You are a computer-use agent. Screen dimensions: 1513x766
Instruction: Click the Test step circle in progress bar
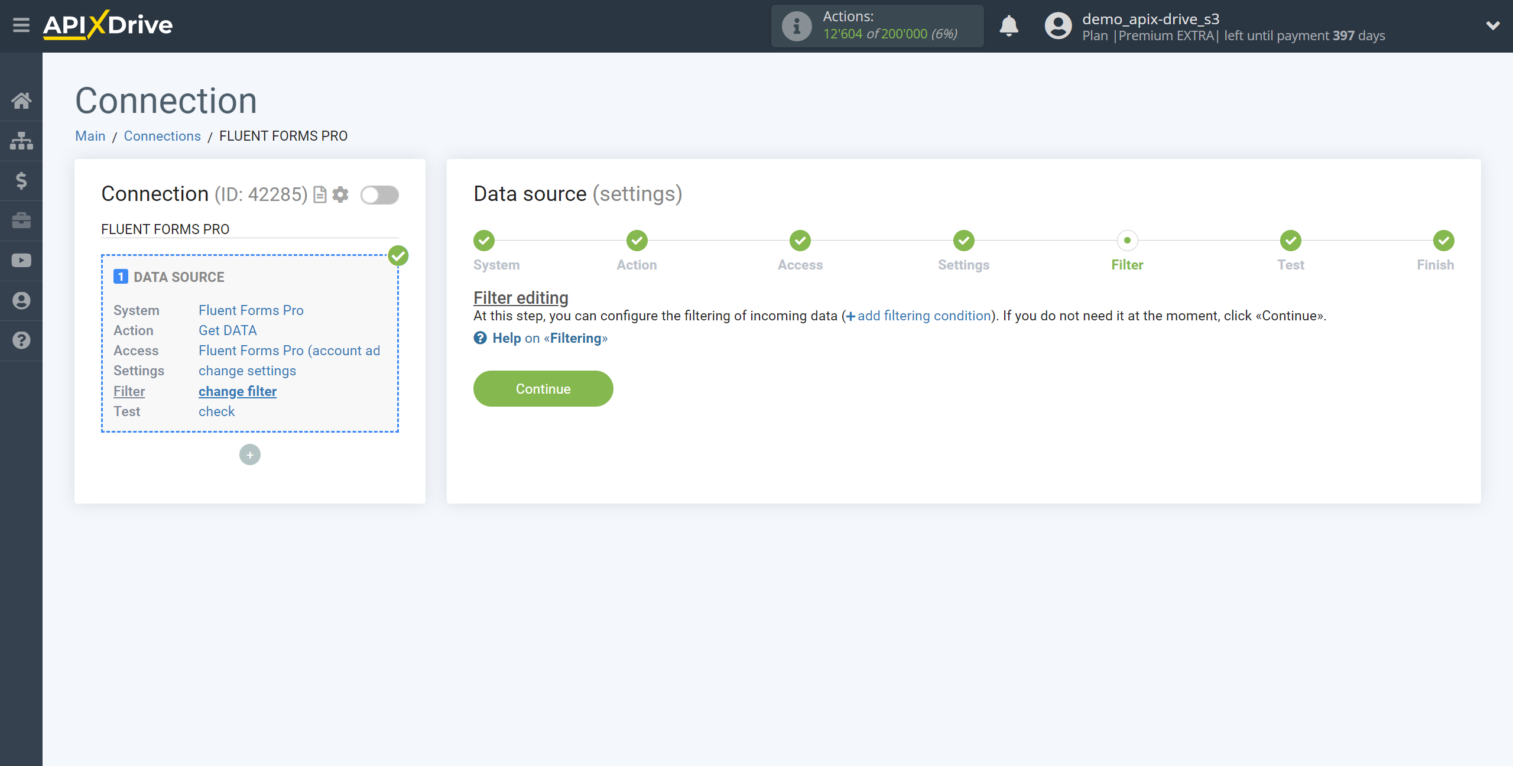(1290, 241)
